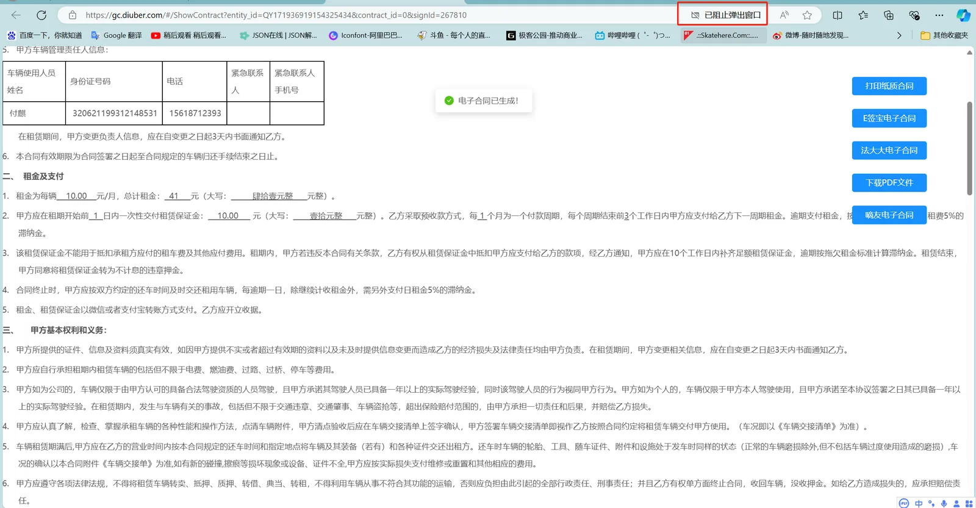
Task: Open the JSON在线 bookmark
Action: [278, 35]
